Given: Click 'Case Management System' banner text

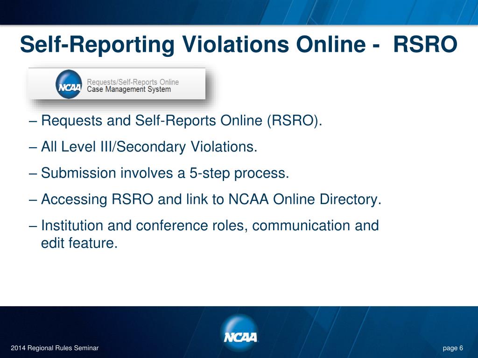Looking at the screenshot, I should coord(129,89).
